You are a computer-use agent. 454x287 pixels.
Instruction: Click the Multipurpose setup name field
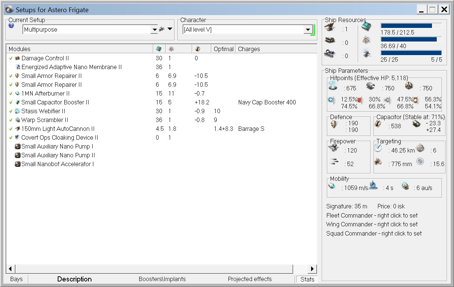coord(87,29)
